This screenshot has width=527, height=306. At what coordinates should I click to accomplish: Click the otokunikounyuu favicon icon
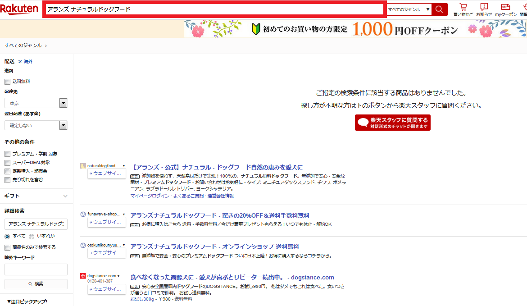pyautogui.click(x=83, y=246)
